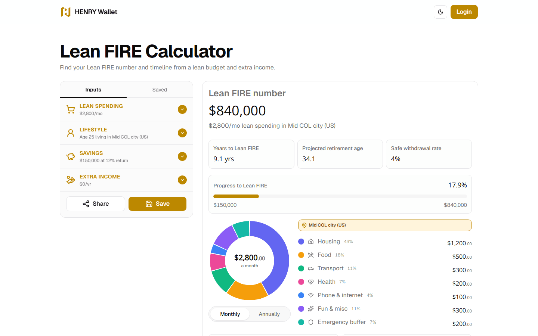Select the Monthly view toggle
The width and height of the screenshot is (538, 336).
[x=230, y=314]
